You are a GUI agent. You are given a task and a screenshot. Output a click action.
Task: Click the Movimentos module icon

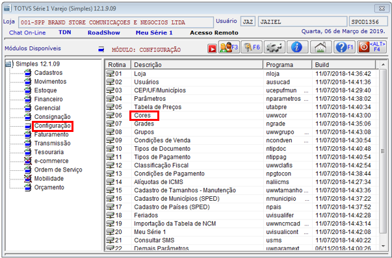[x=28, y=81]
